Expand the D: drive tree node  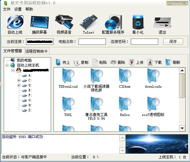pos(19,86)
